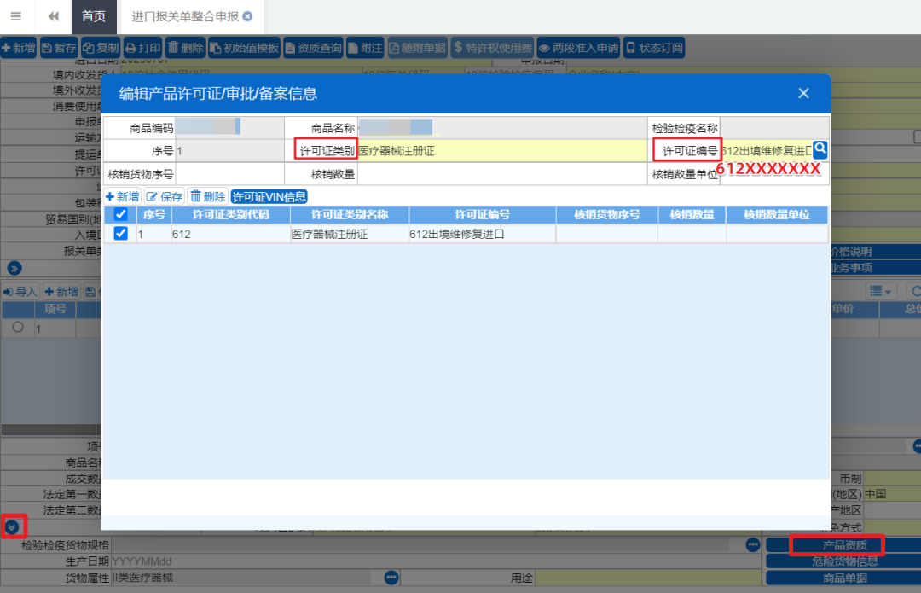Click the magnifier search icon beside 许可证编号
This screenshot has width=921, height=593.
pos(820,149)
